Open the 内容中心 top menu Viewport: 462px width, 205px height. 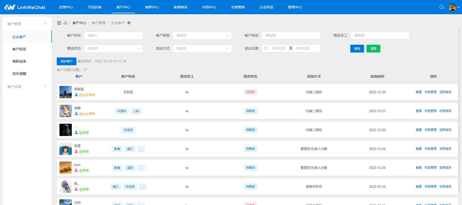(209, 7)
